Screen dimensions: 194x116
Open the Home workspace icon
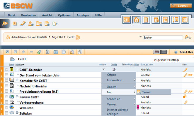click(136, 20)
